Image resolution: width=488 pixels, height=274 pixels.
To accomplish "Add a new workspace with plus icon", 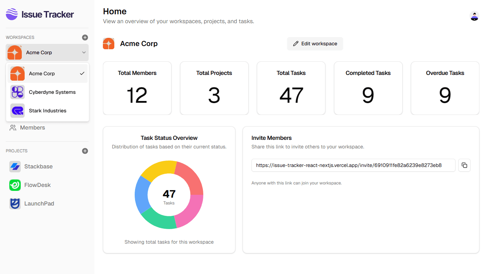I will 85,37.
